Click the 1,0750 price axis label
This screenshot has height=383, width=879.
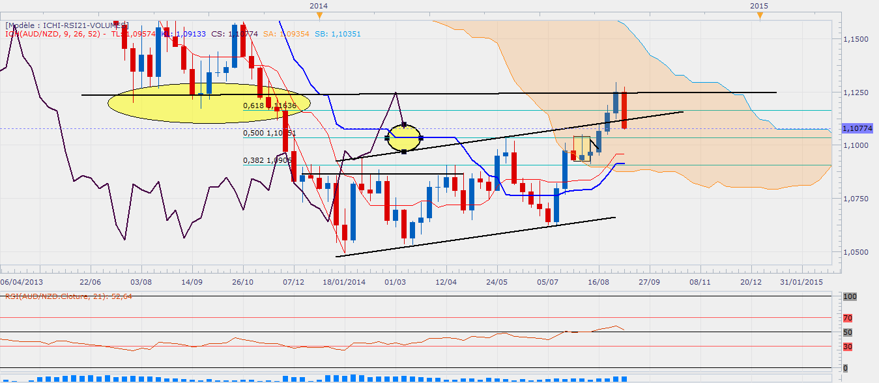(x=857, y=198)
